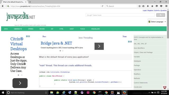Open the Photos app on taskbar

click(x=118, y=93)
